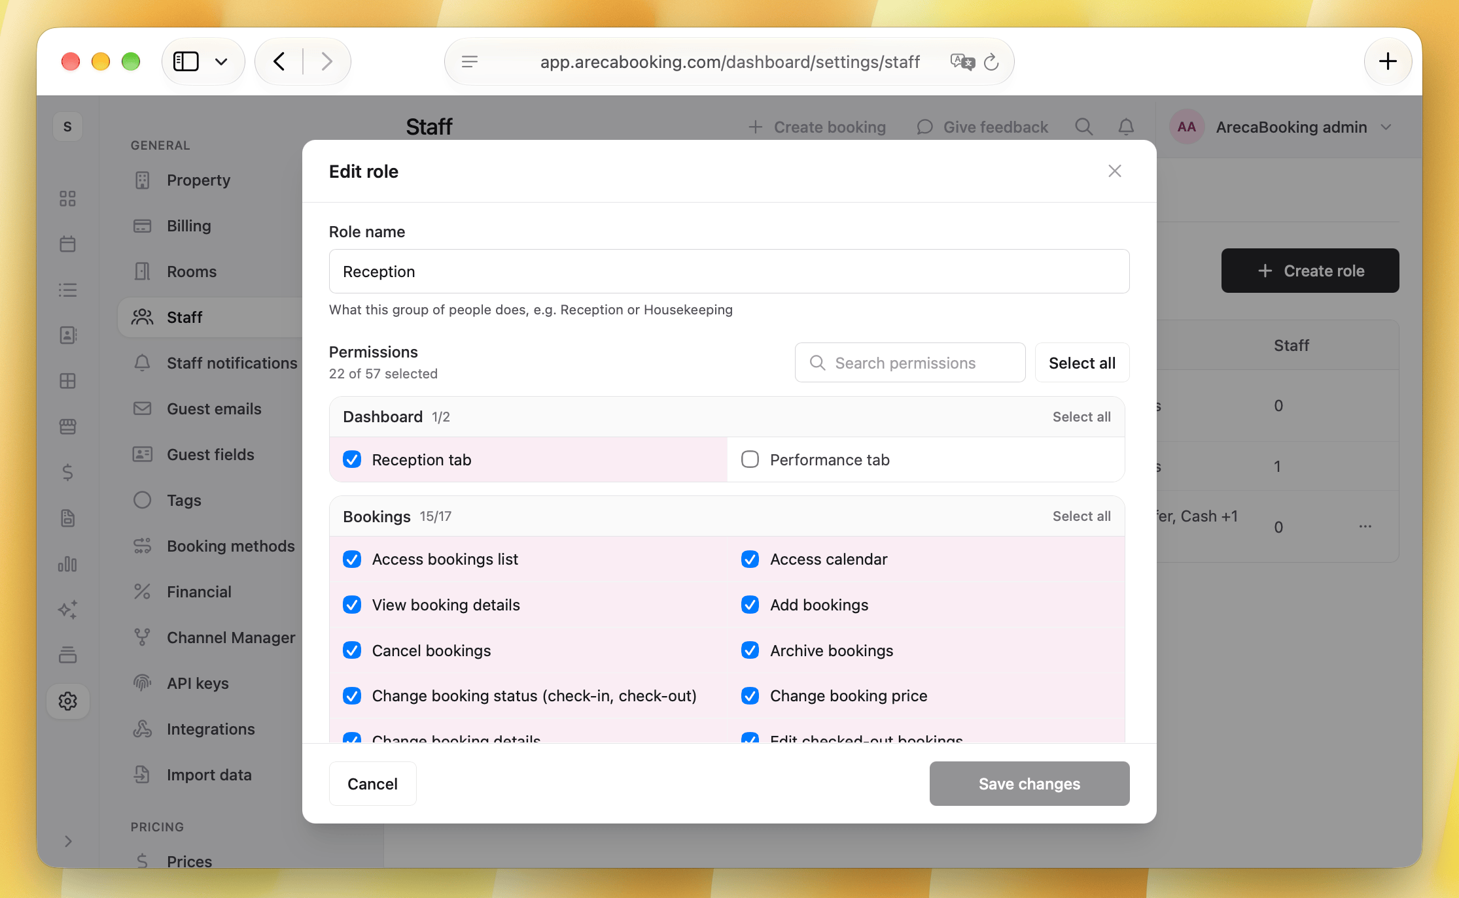Check the Performance tab permission
Screen dimensions: 1459x898
750,459
